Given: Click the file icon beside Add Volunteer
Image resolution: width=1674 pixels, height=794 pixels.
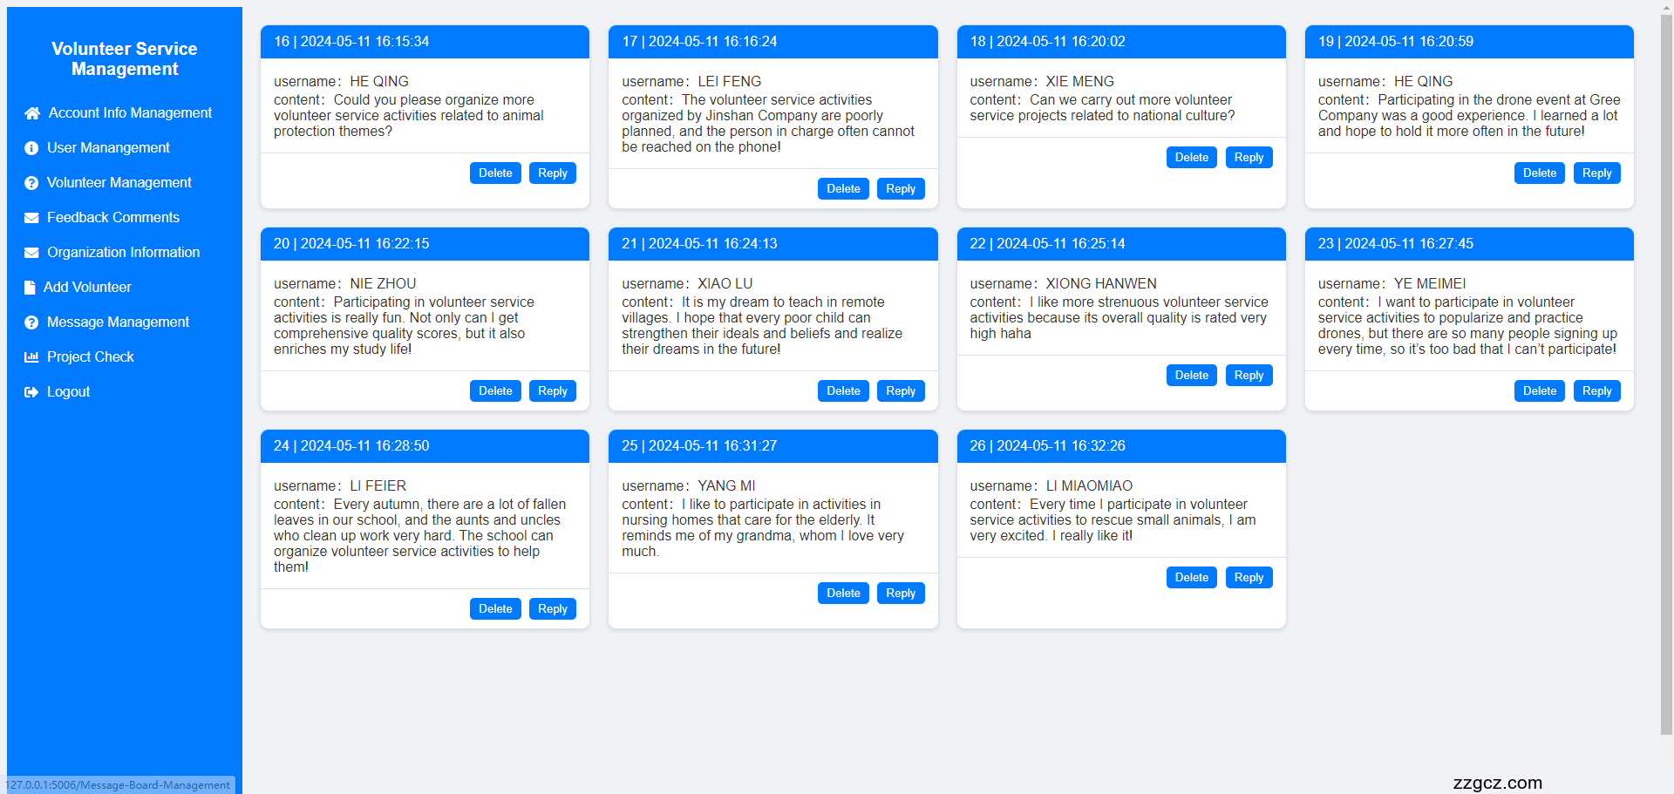Looking at the screenshot, I should click(x=31, y=288).
